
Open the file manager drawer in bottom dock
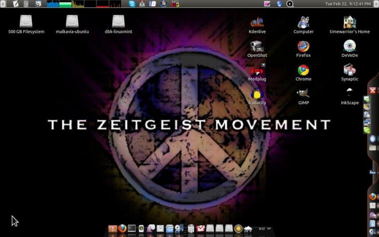pyautogui.click(x=170, y=229)
